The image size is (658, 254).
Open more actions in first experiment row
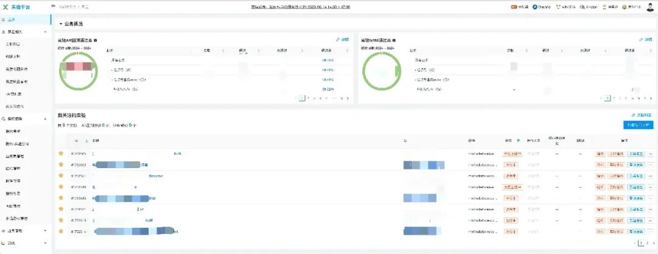click(x=651, y=153)
